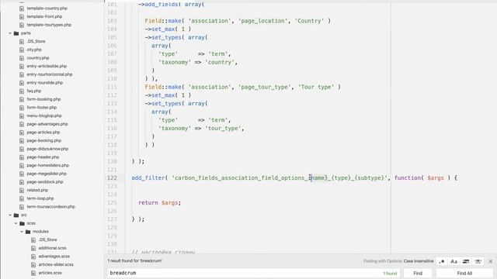Screen dimensions: 497x279
Task: Toggle the match case Aa option
Action: pos(454,261)
